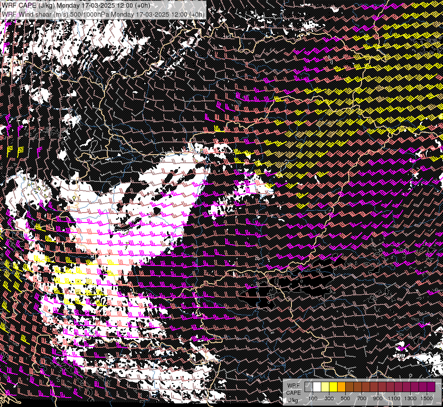Click the 900 legend tick label
The image size is (443, 407).
pos(378,398)
